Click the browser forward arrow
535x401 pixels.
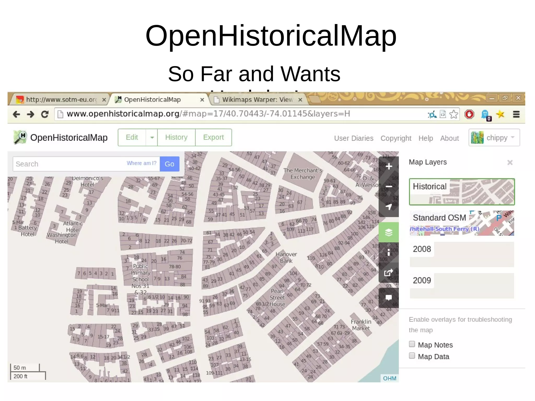(x=31, y=114)
